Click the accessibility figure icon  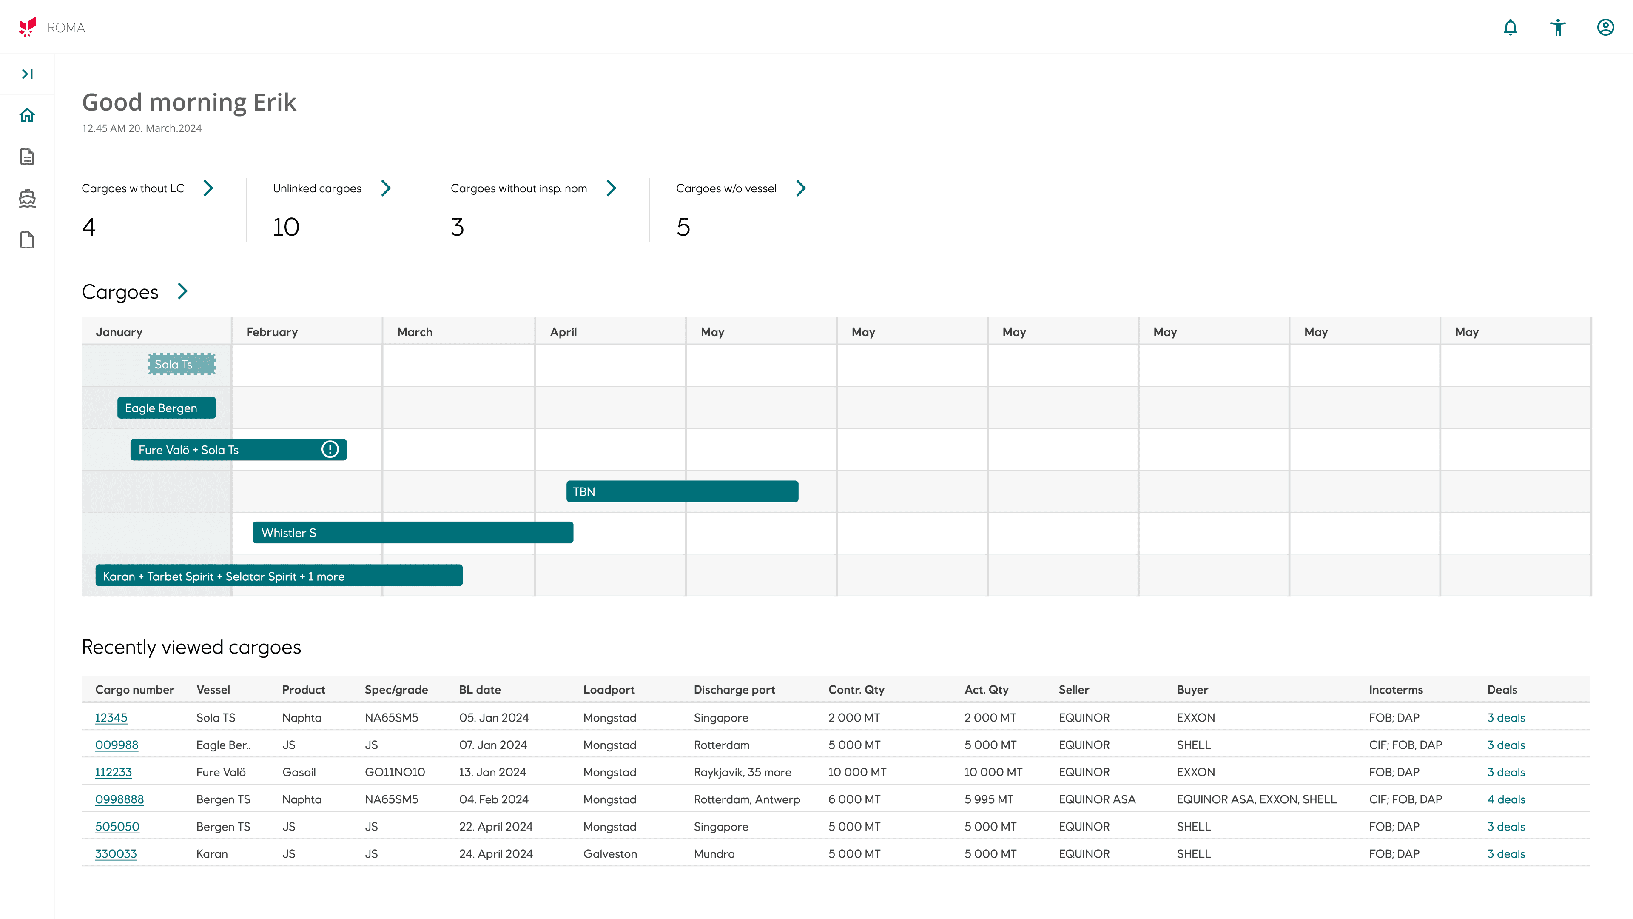coord(1558,27)
